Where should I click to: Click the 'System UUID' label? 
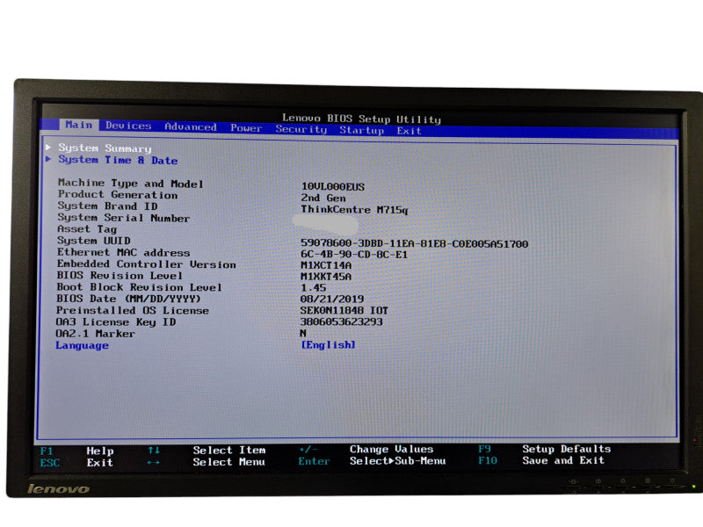pos(94,241)
